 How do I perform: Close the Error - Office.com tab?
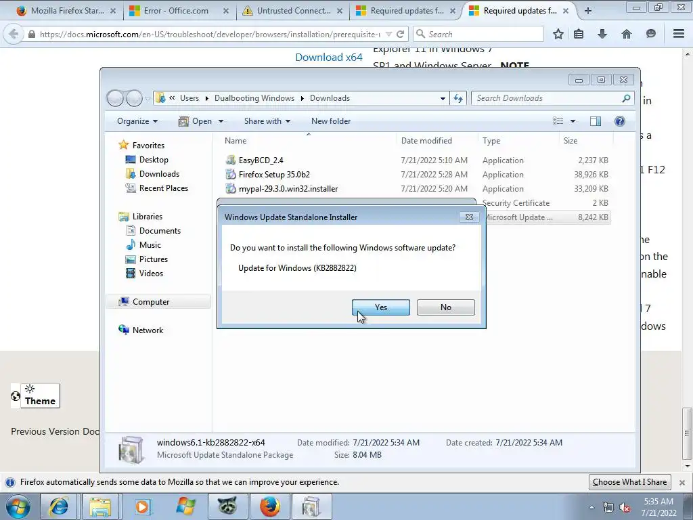pyautogui.click(x=226, y=11)
